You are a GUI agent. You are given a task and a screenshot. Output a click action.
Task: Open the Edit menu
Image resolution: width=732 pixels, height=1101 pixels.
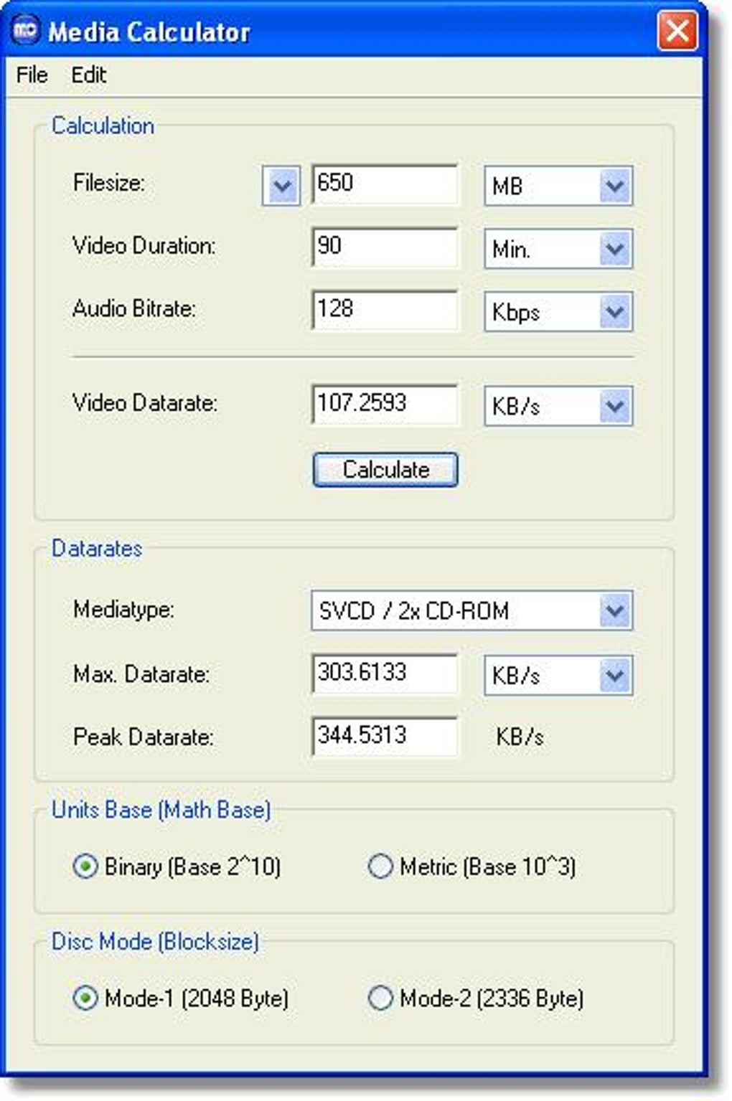[89, 75]
